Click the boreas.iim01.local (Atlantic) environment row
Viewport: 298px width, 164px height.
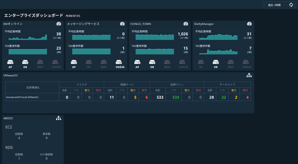(x=22, y=97)
